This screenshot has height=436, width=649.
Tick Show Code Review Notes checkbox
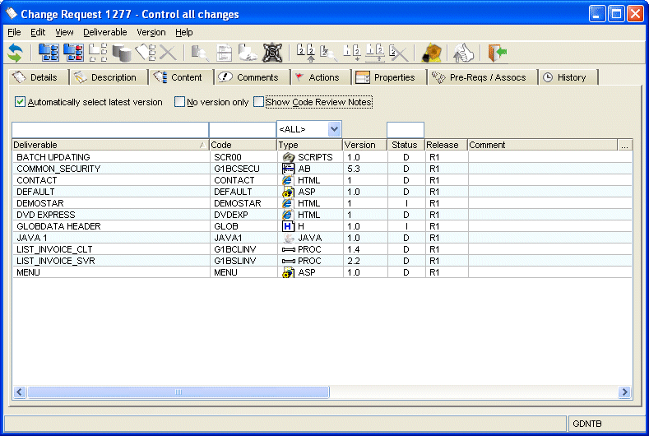(259, 102)
